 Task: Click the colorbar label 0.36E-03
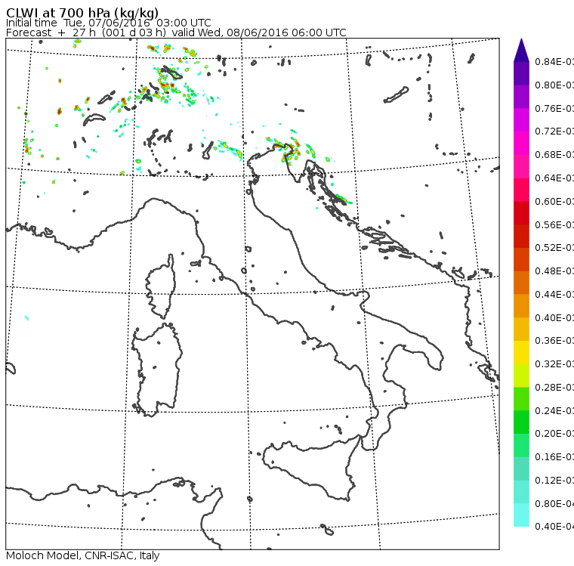point(554,341)
